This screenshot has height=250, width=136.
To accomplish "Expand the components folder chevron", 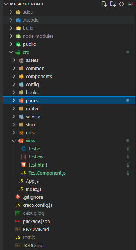I will pyautogui.click(x=14, y=77).
